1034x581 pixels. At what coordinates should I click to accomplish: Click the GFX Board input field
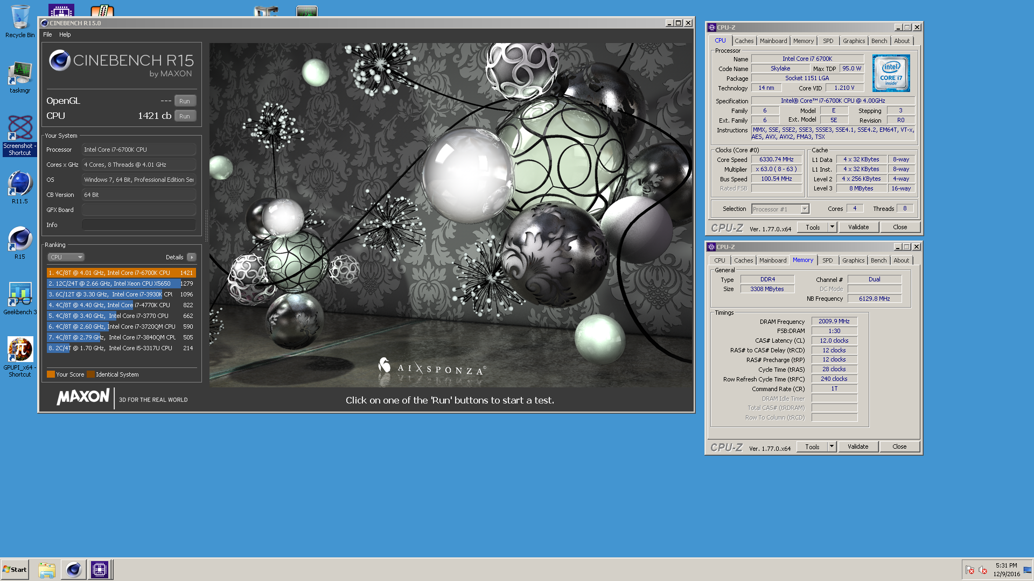tap(139, 210)
